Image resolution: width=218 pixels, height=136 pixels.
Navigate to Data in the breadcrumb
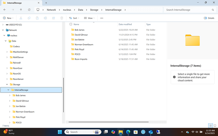[81, 10]
